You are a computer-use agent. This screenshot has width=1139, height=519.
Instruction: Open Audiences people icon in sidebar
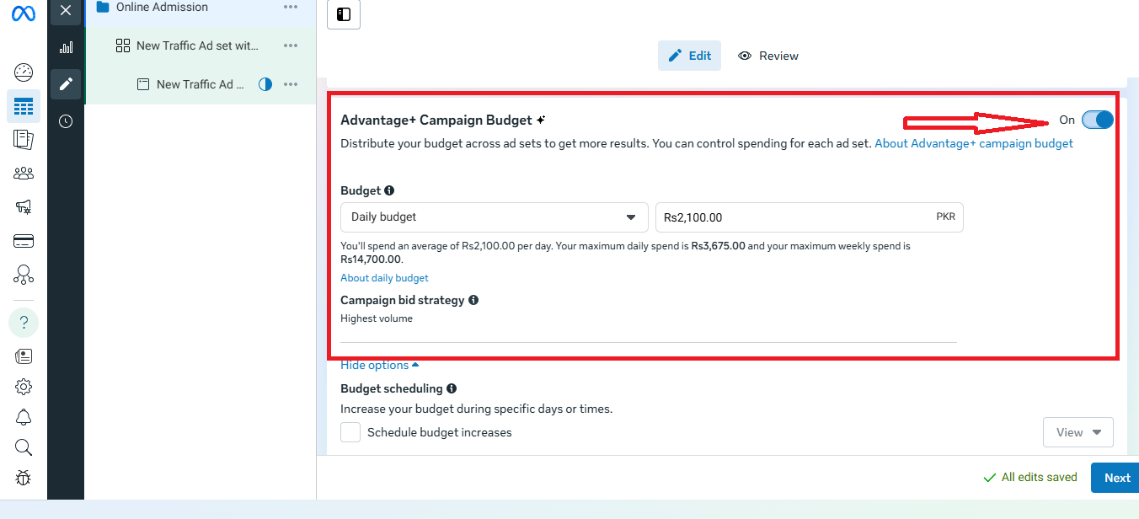(24, 174)
